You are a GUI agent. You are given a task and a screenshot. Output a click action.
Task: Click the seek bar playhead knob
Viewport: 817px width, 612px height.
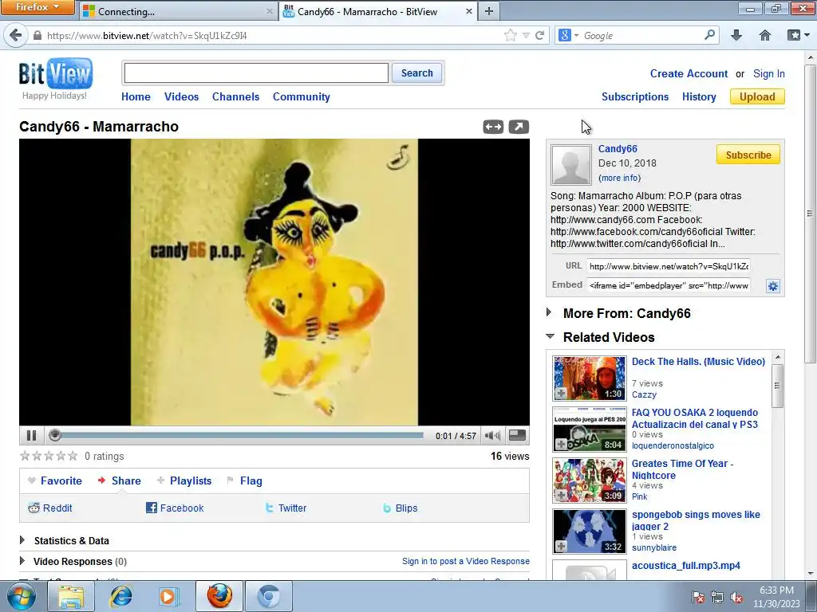coord(55,435)
